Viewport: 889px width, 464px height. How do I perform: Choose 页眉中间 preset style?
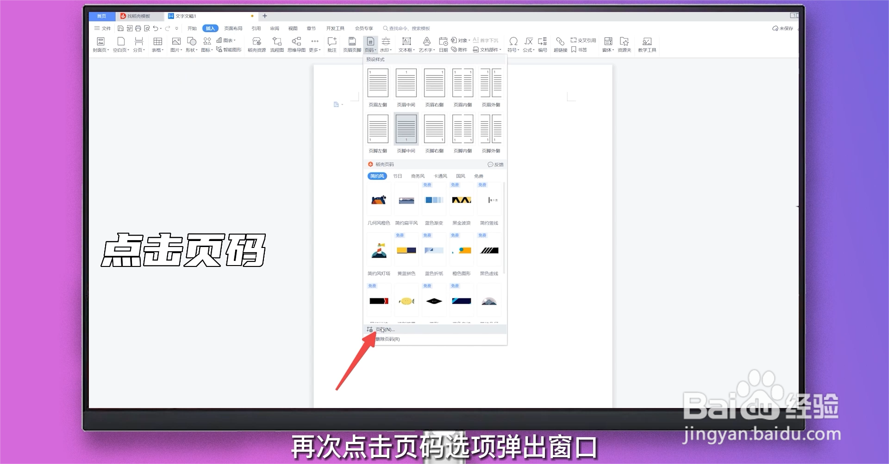tap(406, 87)
